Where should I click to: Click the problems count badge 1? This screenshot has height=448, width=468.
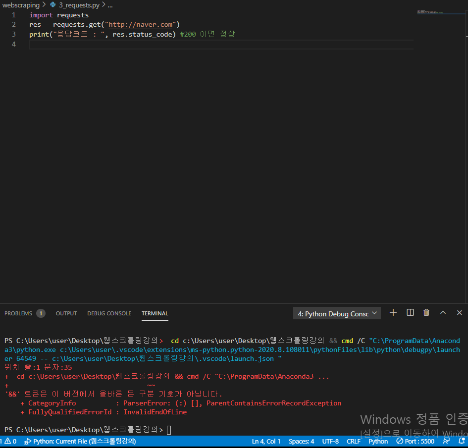(41, 313)
